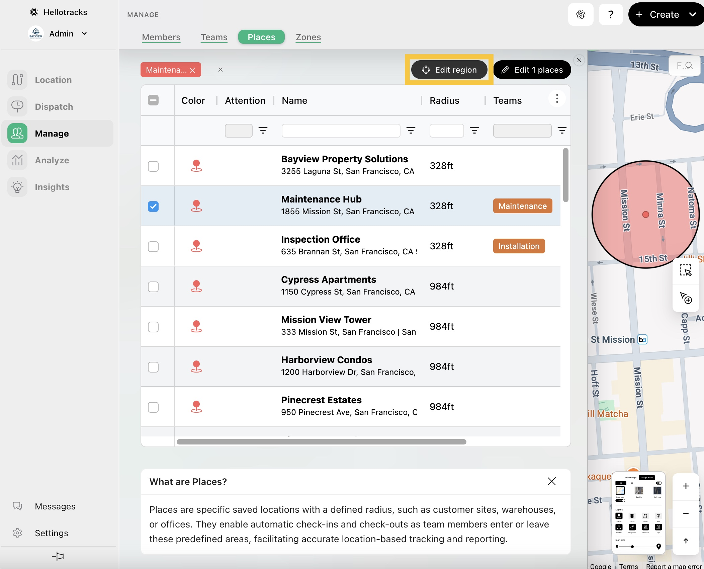Click the Analyze chart icon
The image size is (704, 569).
[x=17, y=160]
